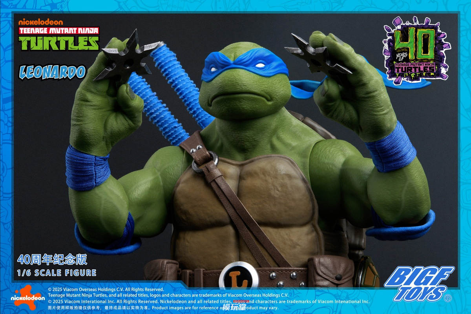Click the 40周年纪念版 label

tap(52, 259)
